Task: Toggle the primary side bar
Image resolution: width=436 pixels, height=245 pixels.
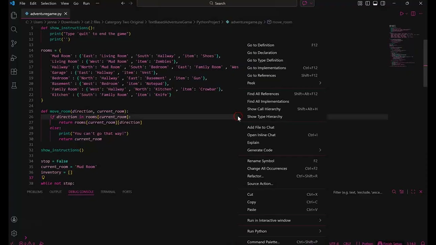Action: tap(368, 3)
